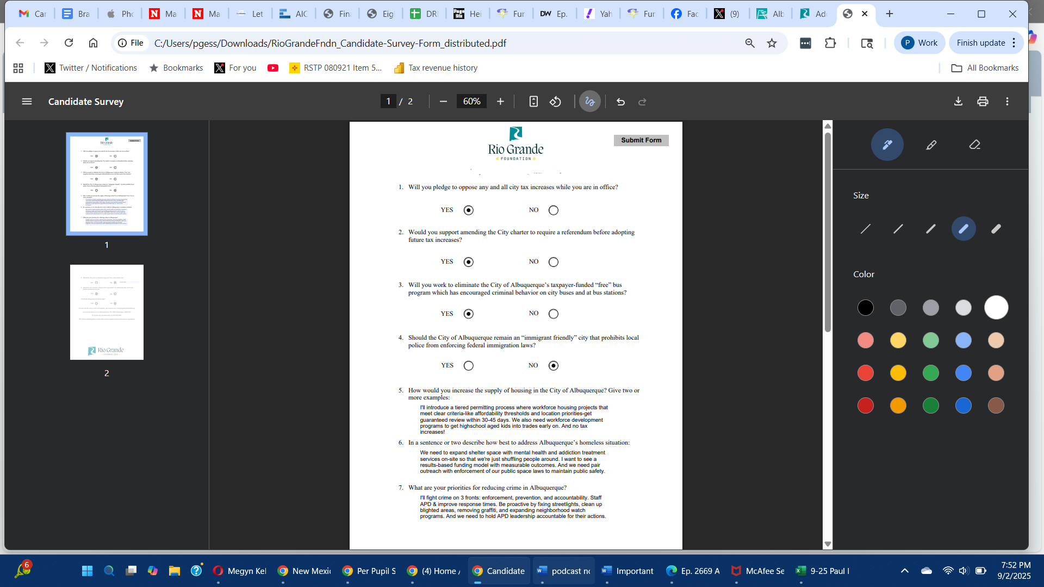
Task: Click the Submit Form button
Action: (x=641, y=140)
